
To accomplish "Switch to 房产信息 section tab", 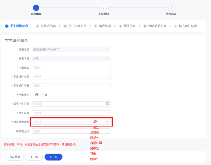I will [x=102, y=26].
